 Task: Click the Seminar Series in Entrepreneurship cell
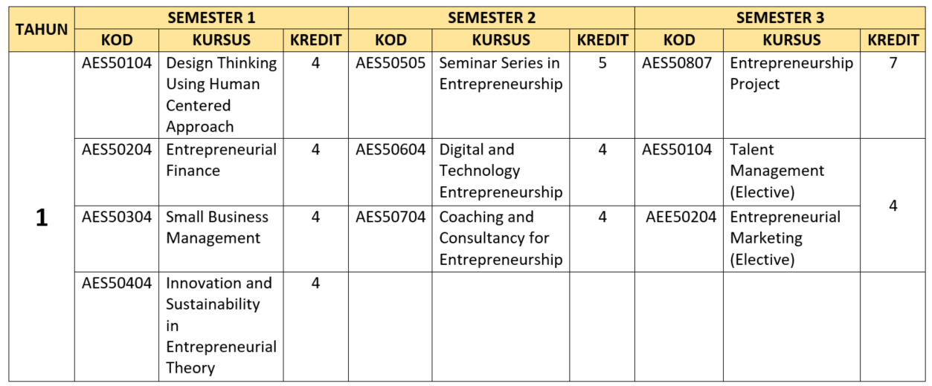[x=501, y=74]
